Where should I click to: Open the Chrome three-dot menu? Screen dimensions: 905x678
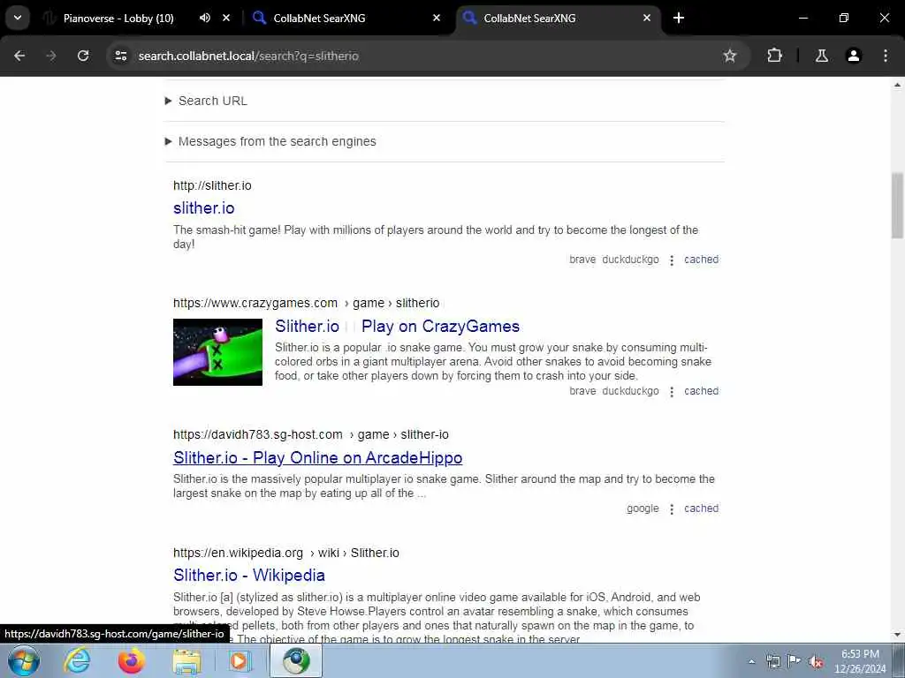885,56
